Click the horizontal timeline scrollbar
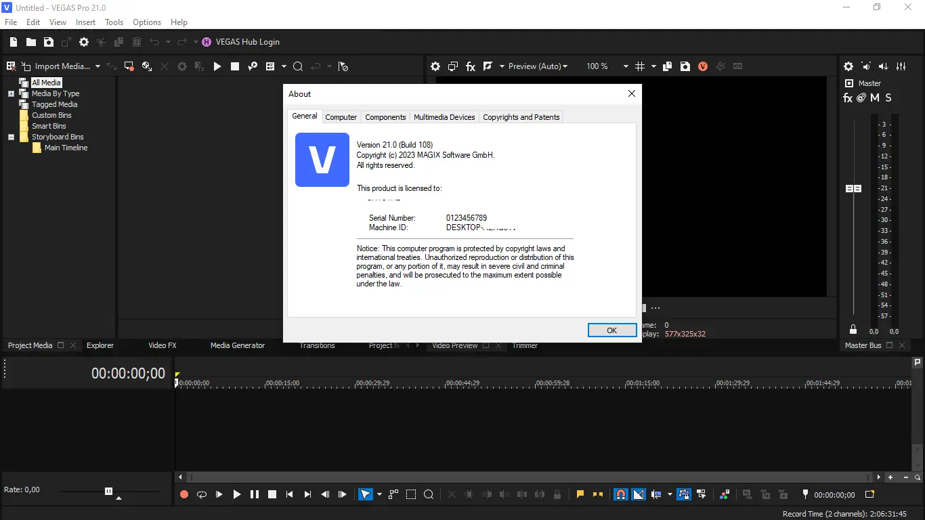Image resolution: width=925 pixels, height=520 pixels. coord(530,477)
